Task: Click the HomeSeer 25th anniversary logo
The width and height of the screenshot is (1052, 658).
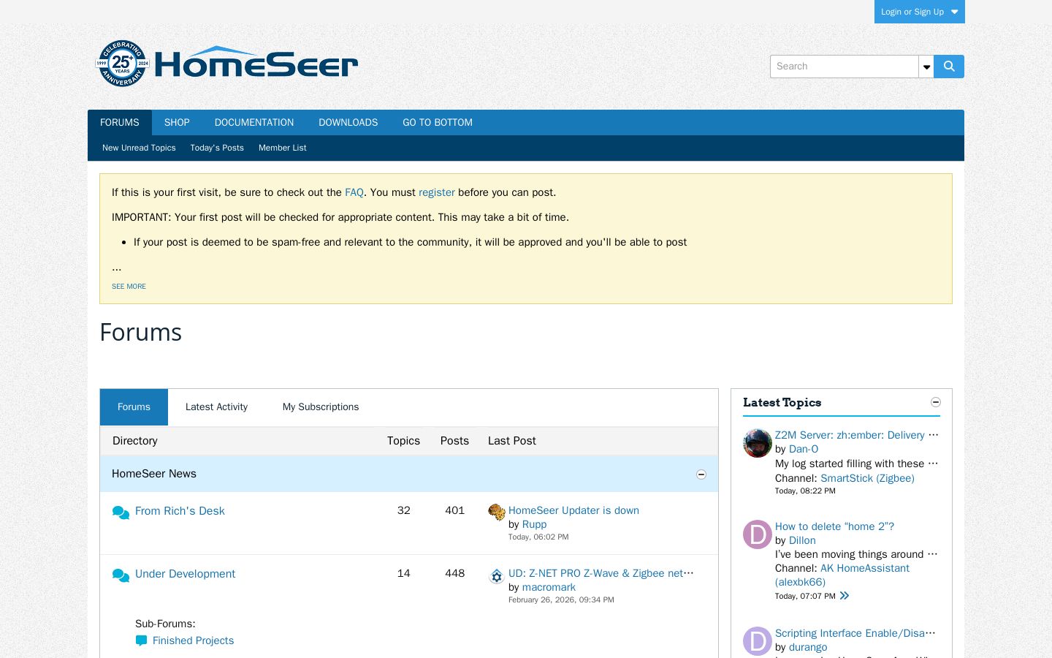Action: click(227, 64)
